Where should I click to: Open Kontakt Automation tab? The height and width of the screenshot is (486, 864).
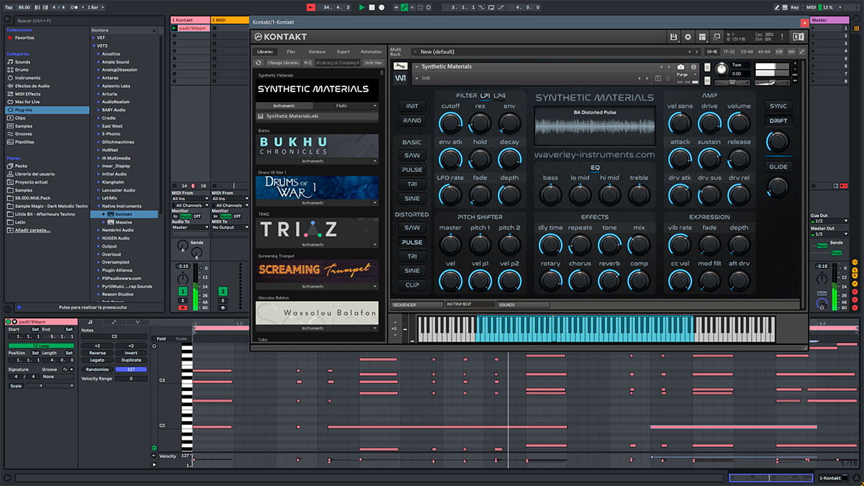click(x=371, y=52)
